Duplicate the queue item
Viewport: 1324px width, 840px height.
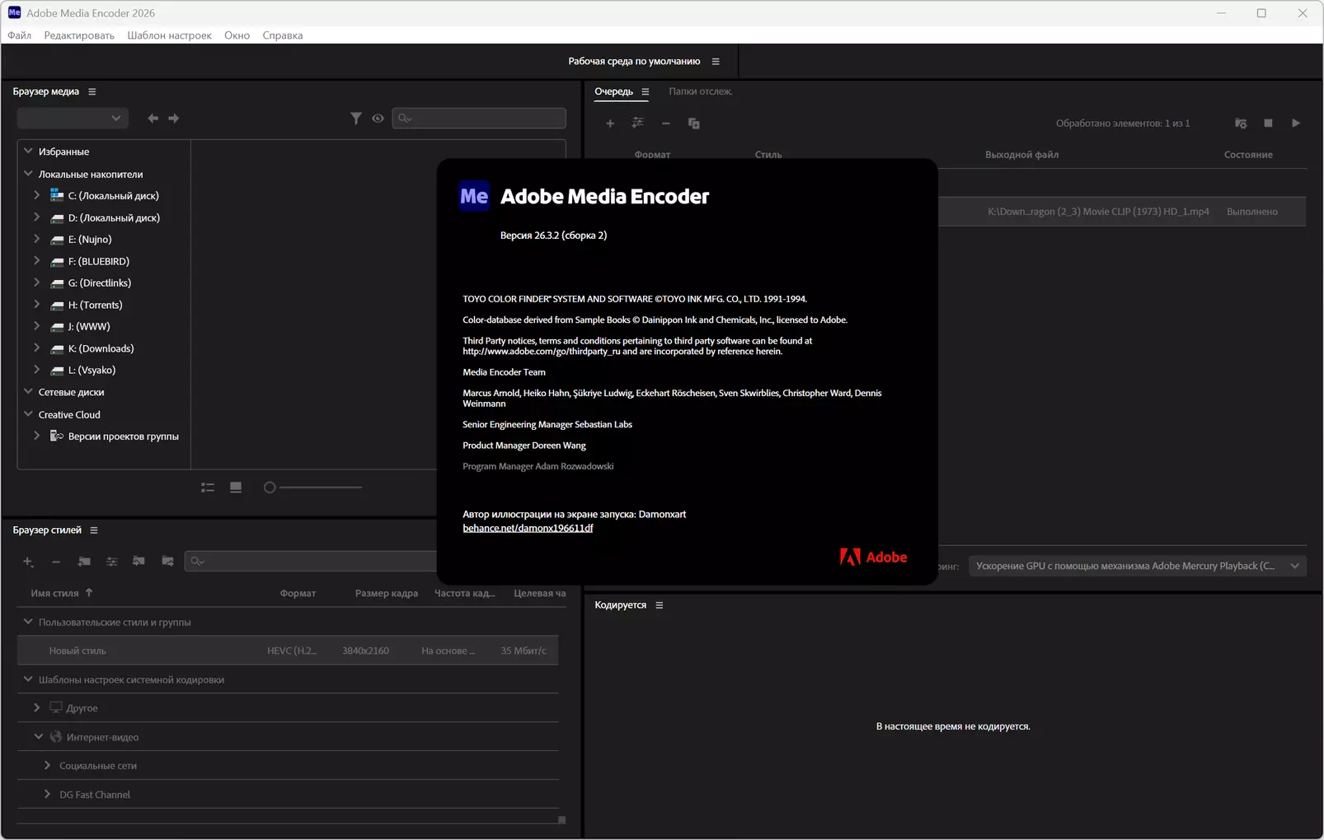[x=694, y=124]
